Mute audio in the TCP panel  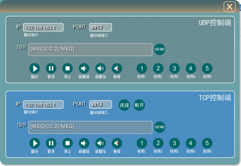[x=117, y=143]
